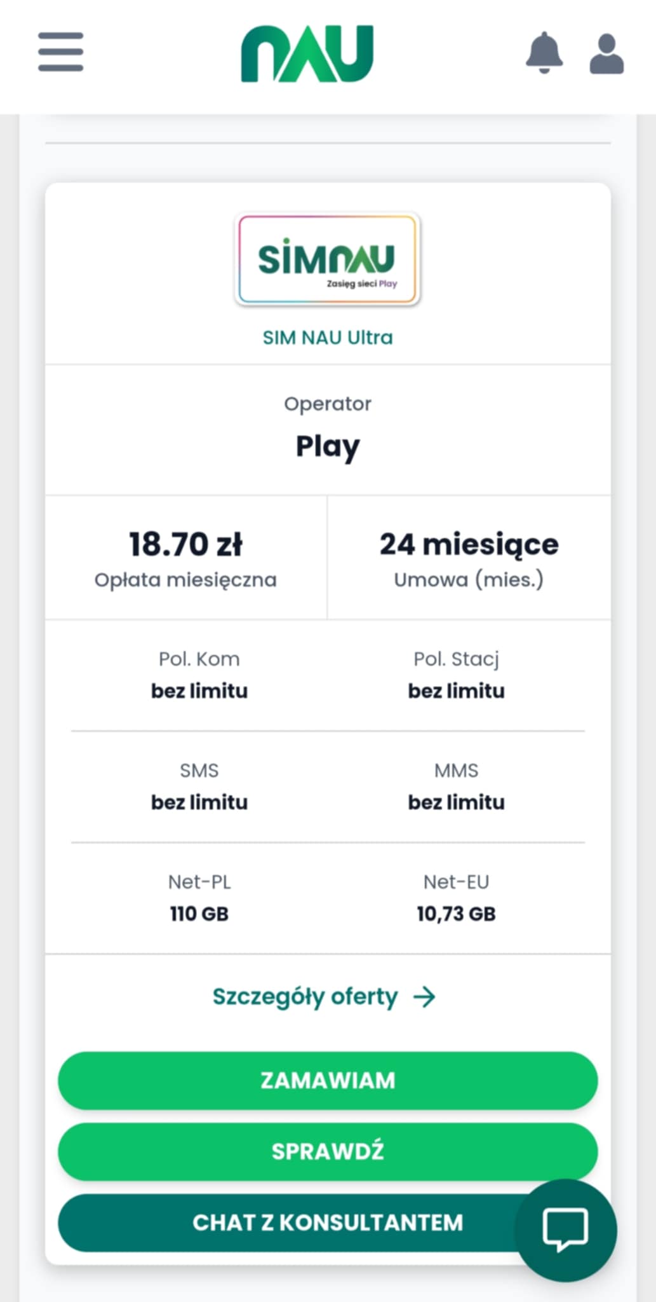Tap the Pol. Kom bez limitu entry
Screen dimensions: 656x1302
(199, 691)
